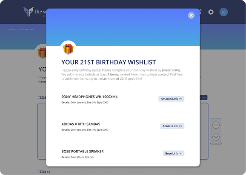Viewport: 246px width, 175px height.
Task: Open the Amazon Link button
Action: pyautogui.click(x=172, y=99)
